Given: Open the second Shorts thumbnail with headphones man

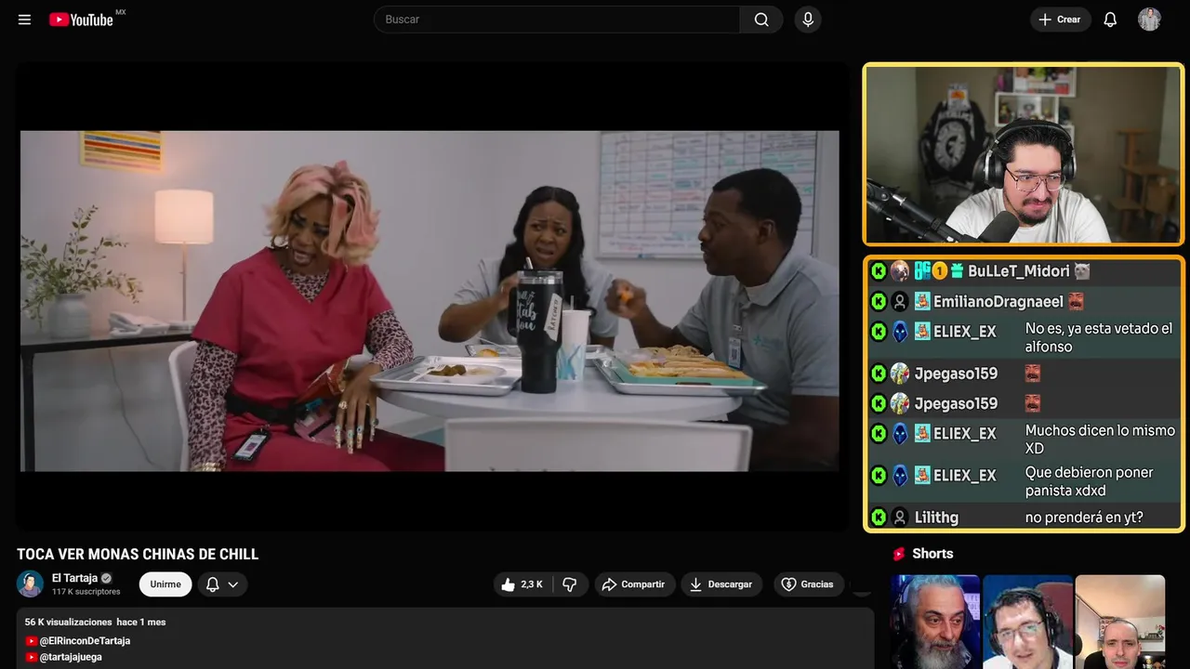Looking at the screenshot, I should (1027, 622).
